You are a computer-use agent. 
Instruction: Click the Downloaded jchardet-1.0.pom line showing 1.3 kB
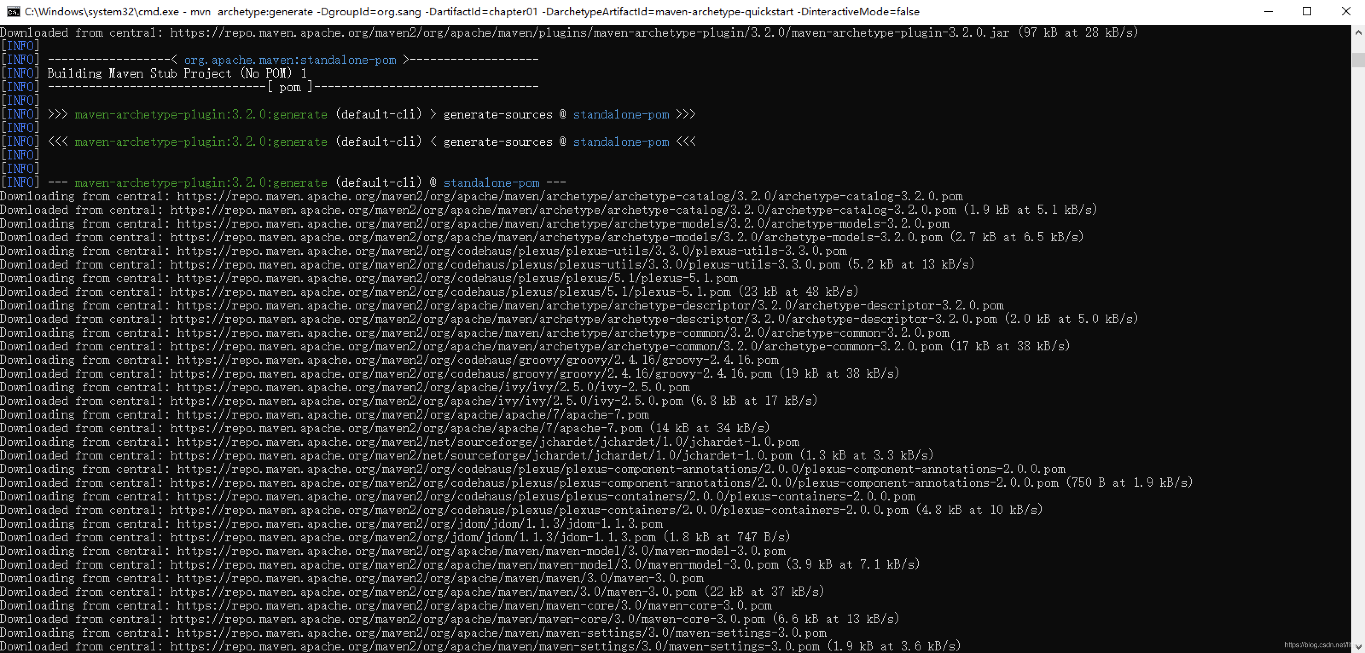click(467, 456)
